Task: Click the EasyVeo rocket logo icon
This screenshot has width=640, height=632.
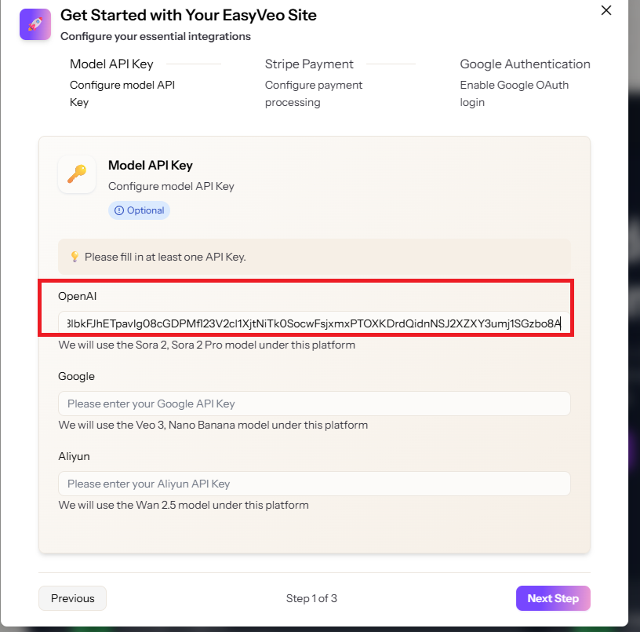Action: coord(35,24)
